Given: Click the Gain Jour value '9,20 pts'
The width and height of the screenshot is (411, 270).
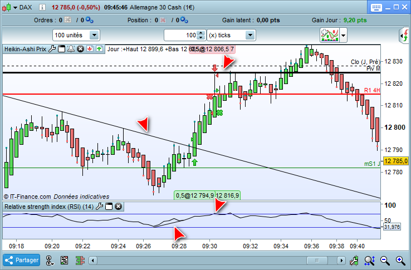Looking at the screenshot, I should (355, 20).
